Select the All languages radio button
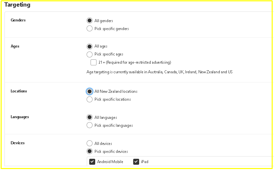Screen dimensions: 274x170 (x=89, y=118)
